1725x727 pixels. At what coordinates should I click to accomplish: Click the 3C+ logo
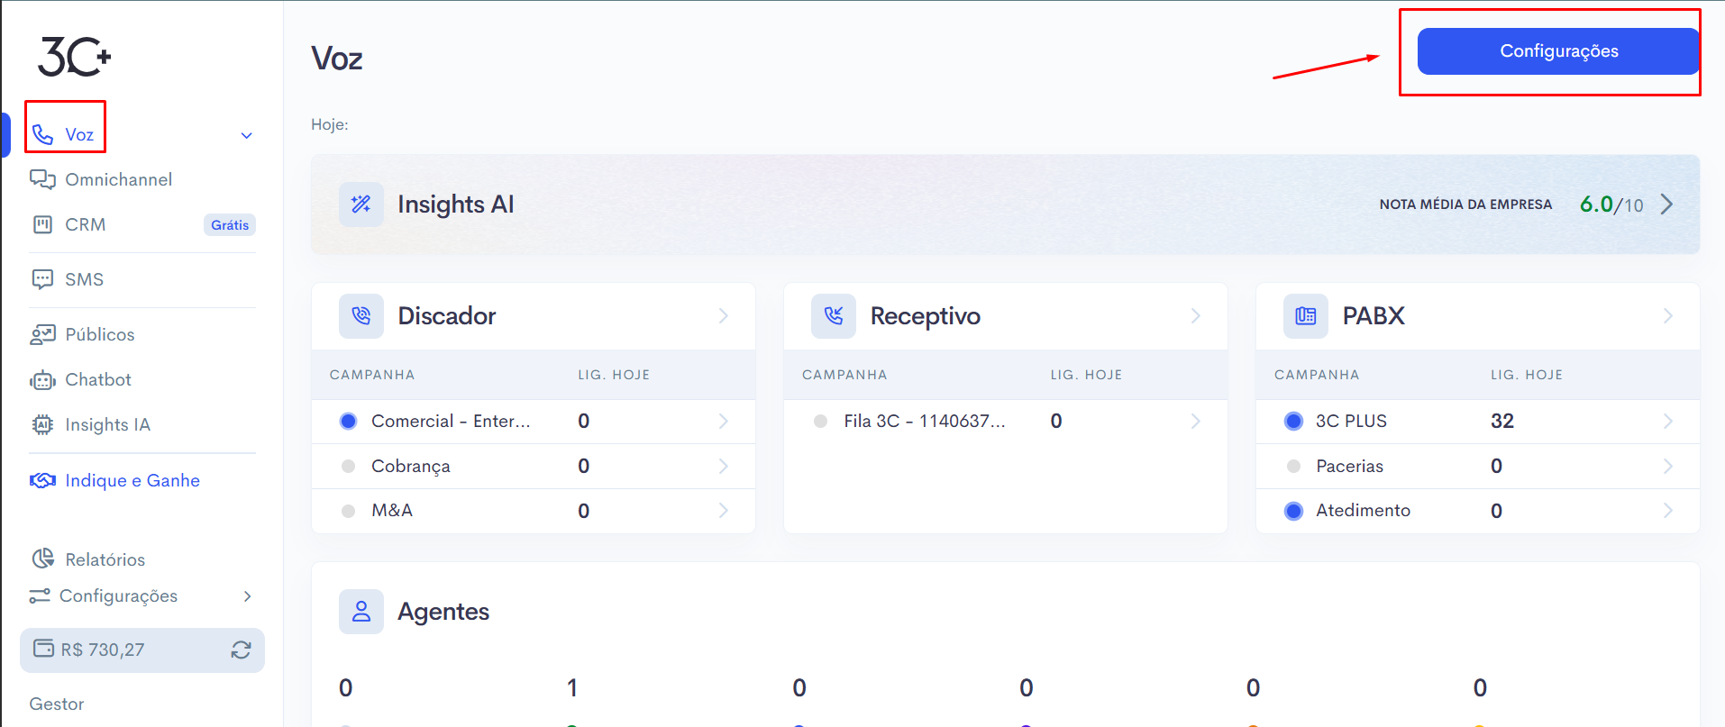pos(74,57)
